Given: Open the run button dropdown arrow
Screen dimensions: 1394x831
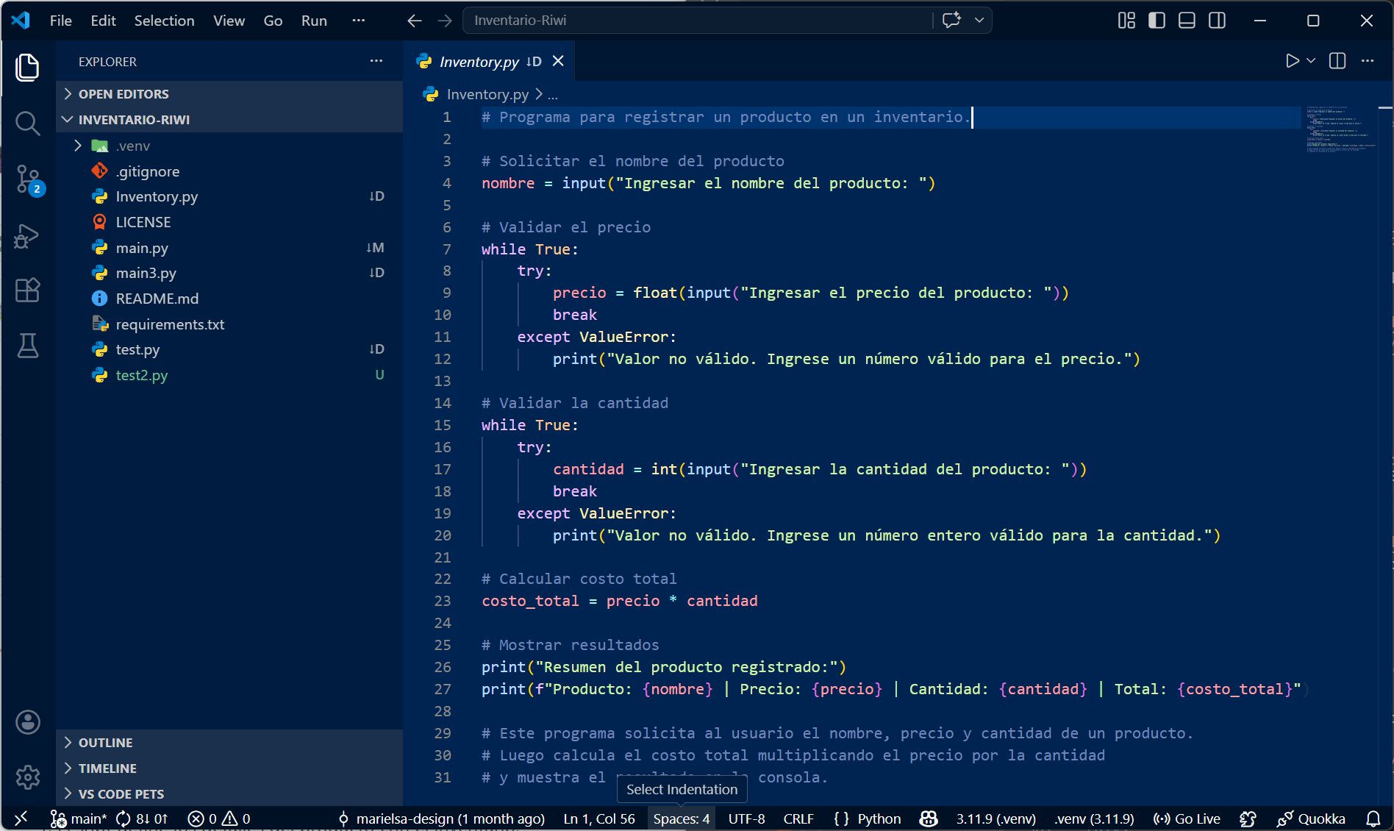Looking at the screenshot, I should coord(1311,61).
